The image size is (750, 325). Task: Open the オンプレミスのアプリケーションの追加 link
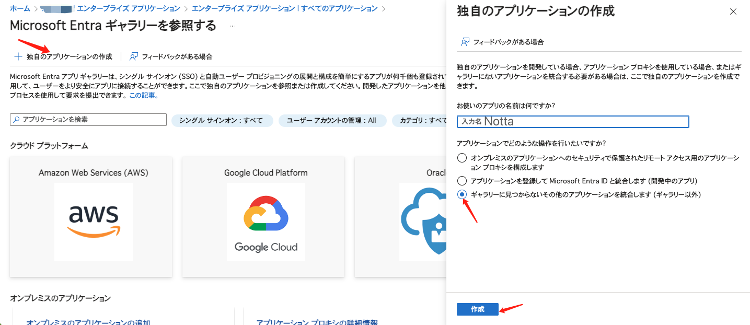click(88, 322)
